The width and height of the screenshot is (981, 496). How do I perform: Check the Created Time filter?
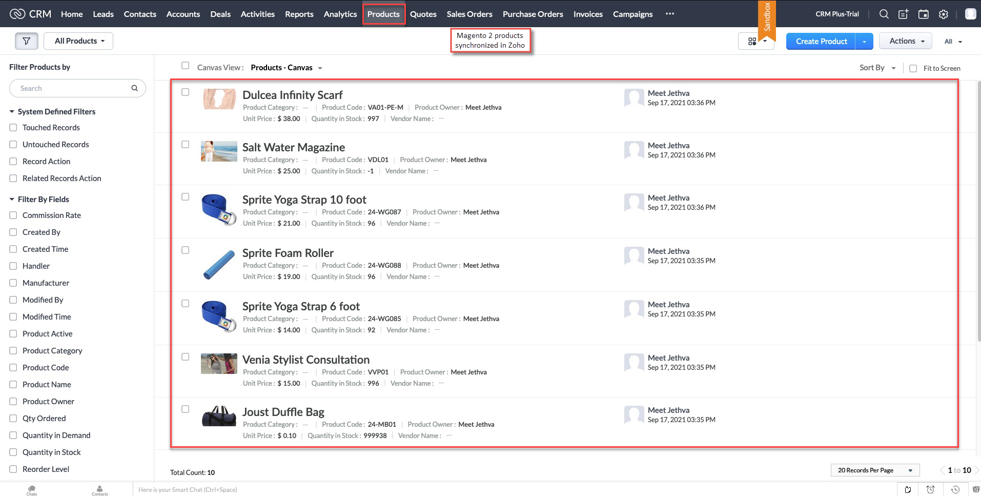13,249
